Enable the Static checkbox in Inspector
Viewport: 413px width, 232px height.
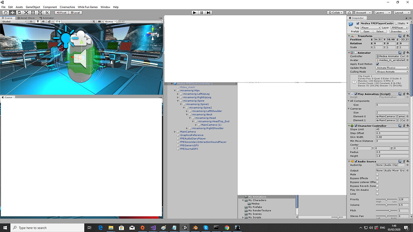[x=396, y=23]
